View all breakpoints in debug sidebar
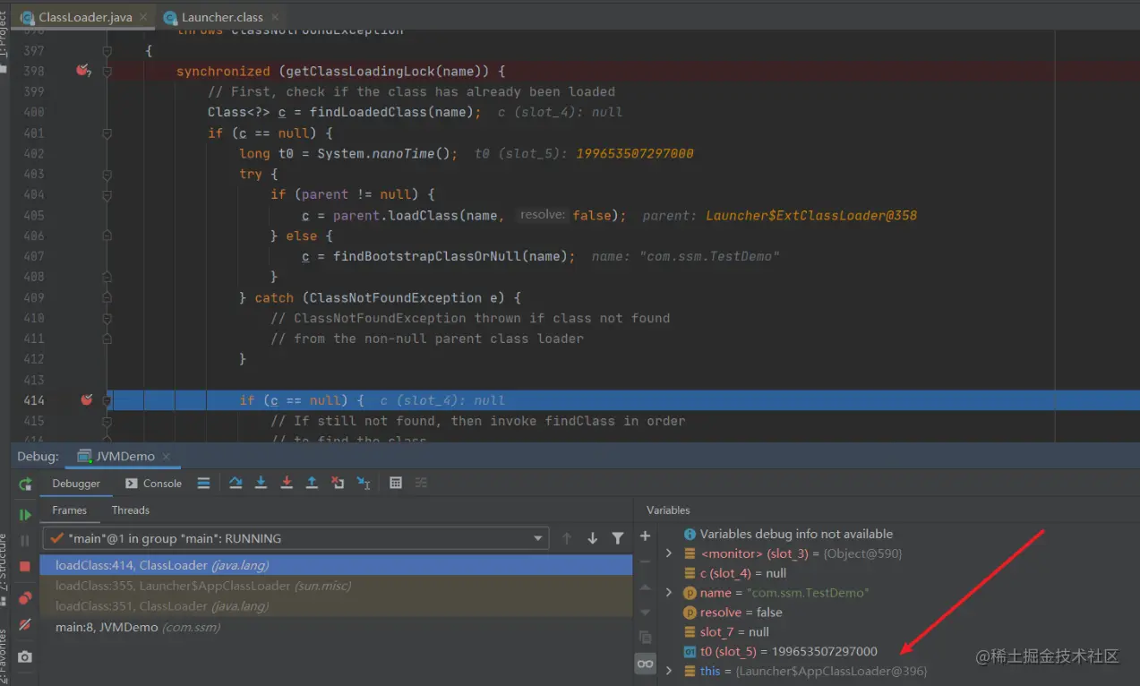1140x686 pixels. 25,598
